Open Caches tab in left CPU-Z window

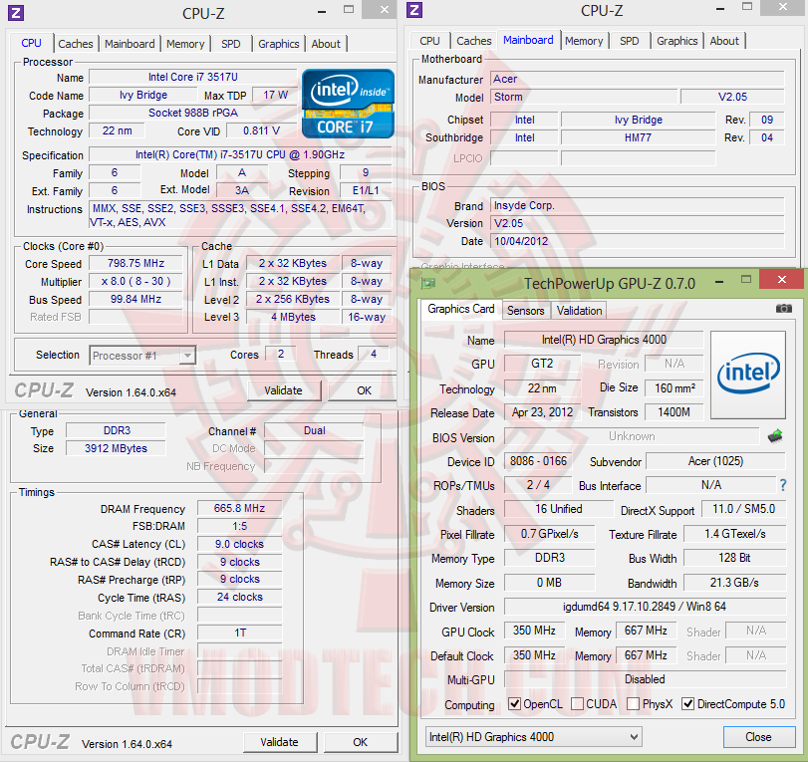tap(76, 44)
